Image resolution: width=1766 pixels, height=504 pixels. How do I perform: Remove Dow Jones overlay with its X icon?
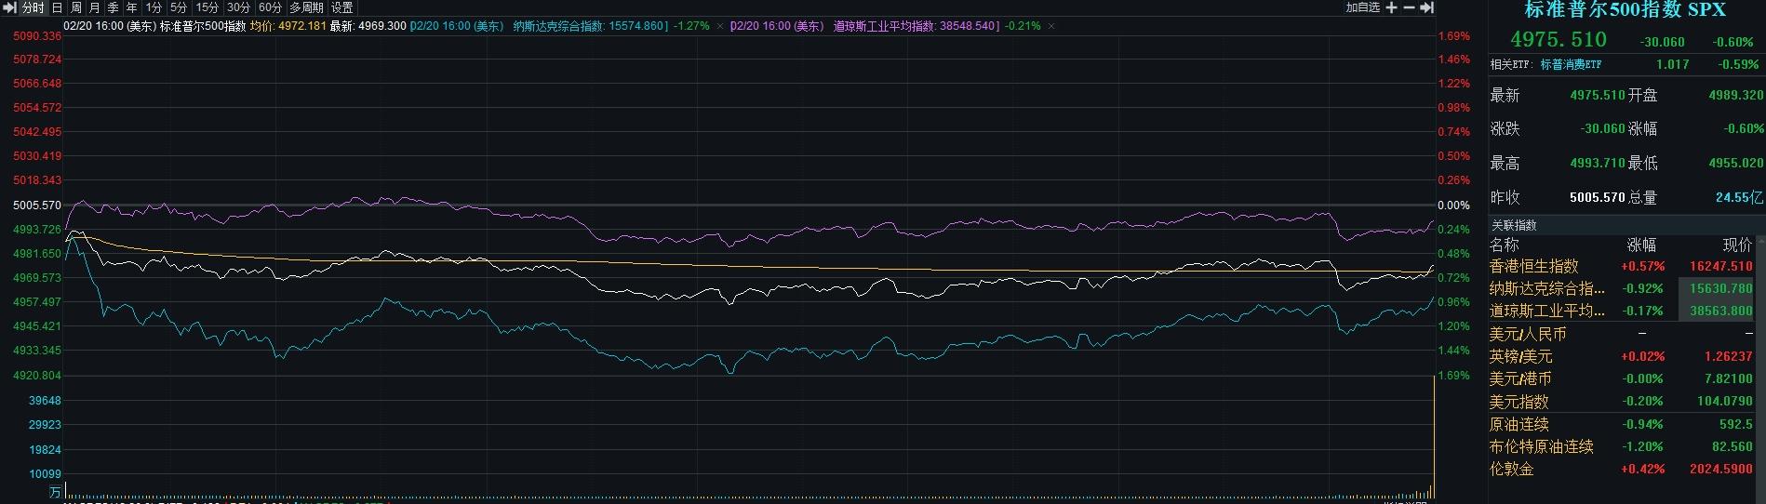1051,26
